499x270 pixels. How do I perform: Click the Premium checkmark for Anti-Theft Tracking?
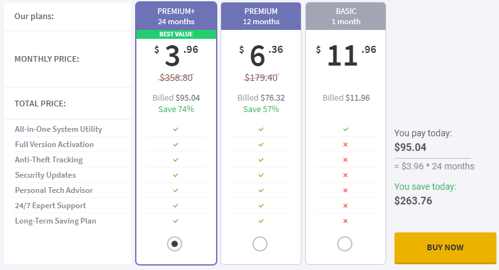261,160
